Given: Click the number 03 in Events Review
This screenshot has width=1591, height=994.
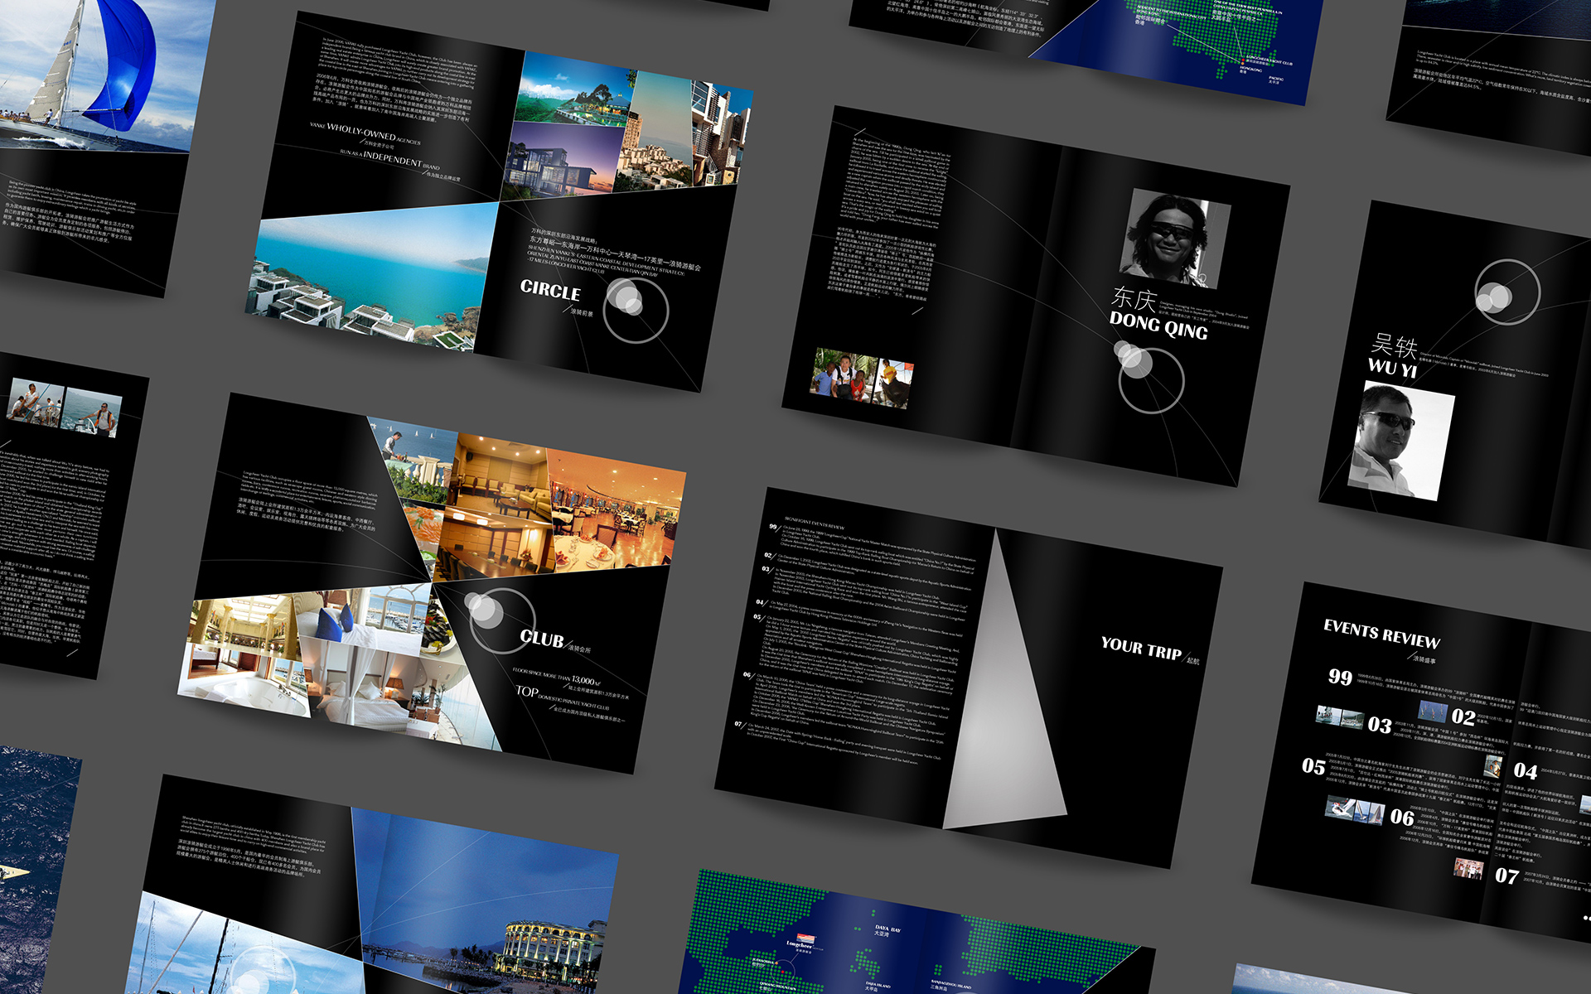Looking at the screenshot, I should [1379, 726].
